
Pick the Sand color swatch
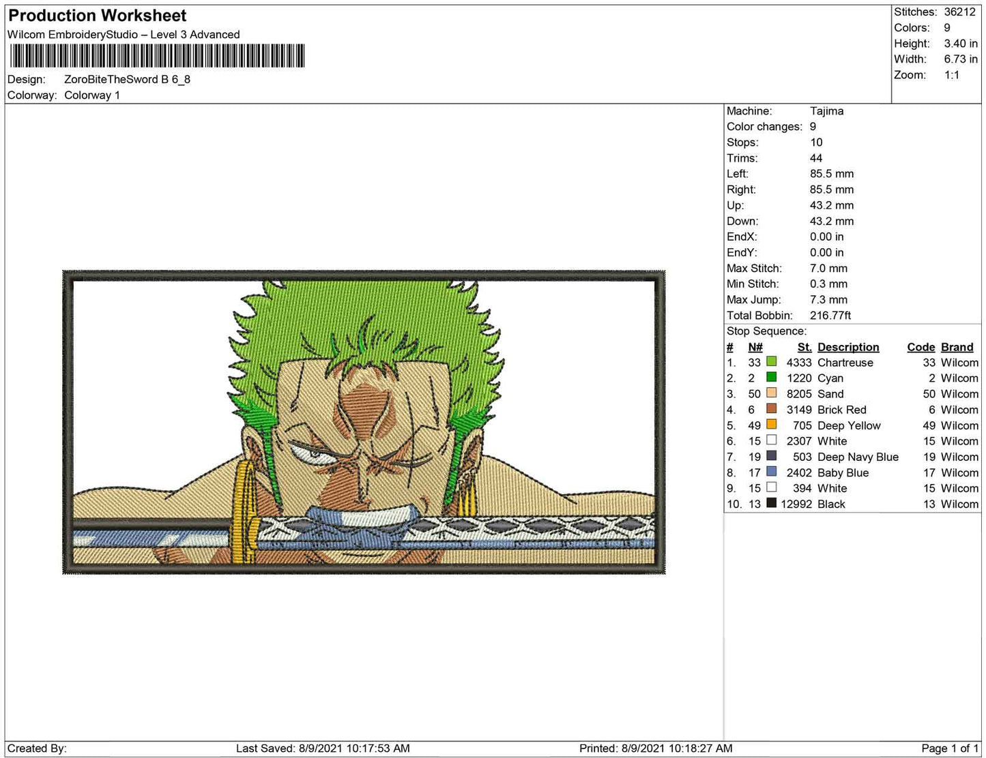pos(771,393)
